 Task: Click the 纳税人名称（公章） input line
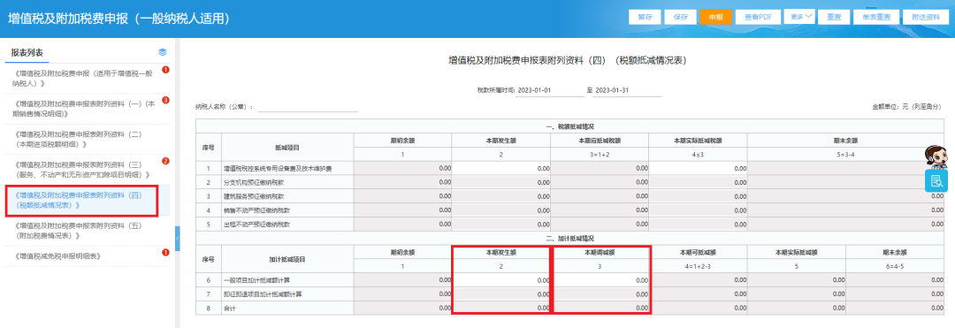pos(308,106)
